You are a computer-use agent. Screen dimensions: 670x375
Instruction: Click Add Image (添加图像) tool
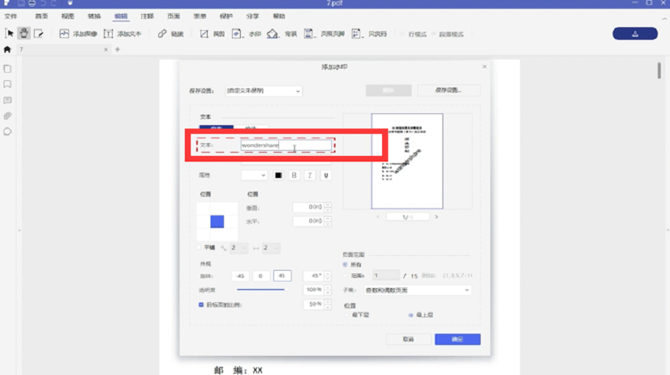(78, 34)
